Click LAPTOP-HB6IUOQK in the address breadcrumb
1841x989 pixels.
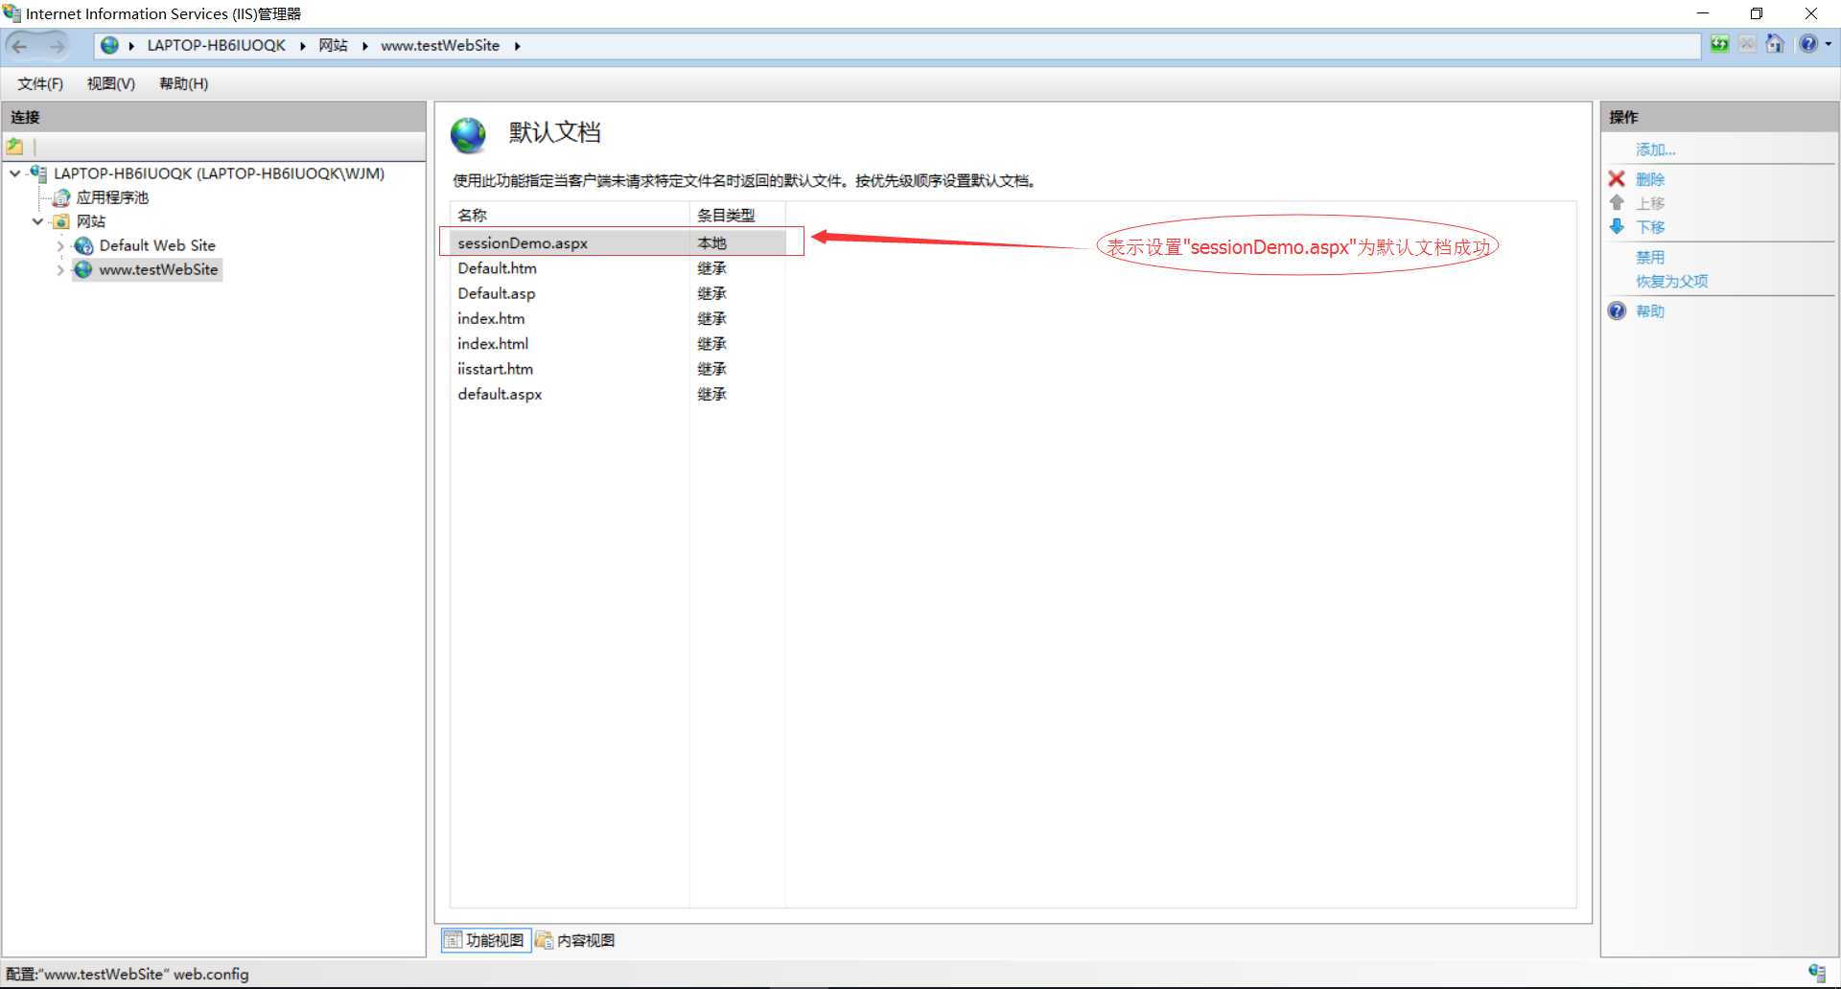(x=217, y=46)
